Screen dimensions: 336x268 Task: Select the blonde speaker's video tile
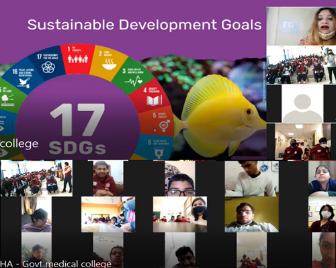[x=301, y=26]
